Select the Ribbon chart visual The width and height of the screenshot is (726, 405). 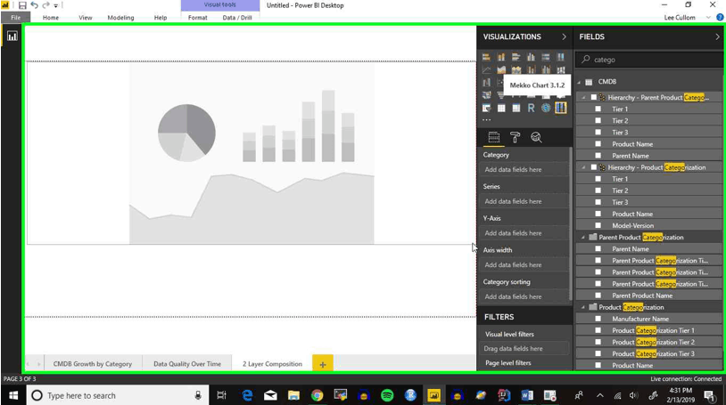[x=560, y=69]
